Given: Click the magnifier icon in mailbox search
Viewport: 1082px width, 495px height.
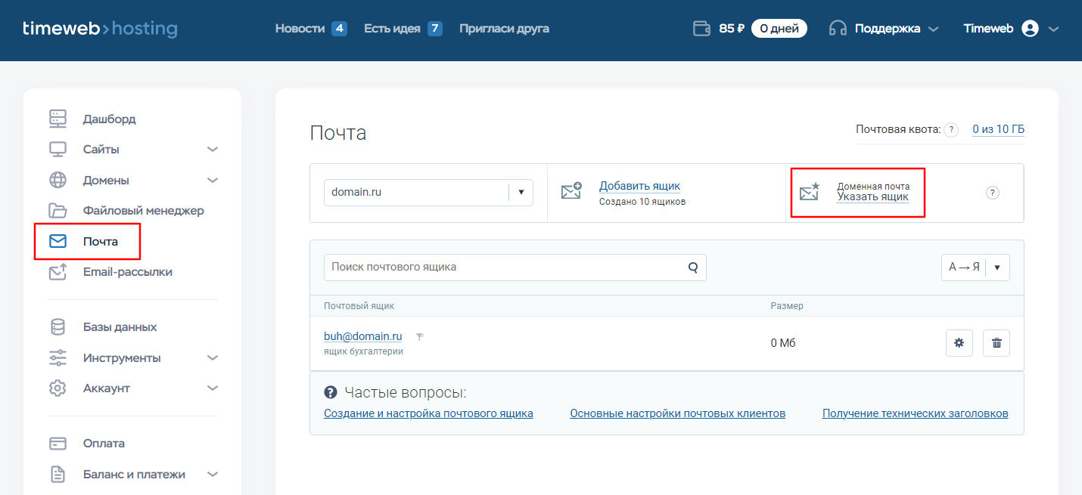Looking at the screenshot, I should [692, 267].
